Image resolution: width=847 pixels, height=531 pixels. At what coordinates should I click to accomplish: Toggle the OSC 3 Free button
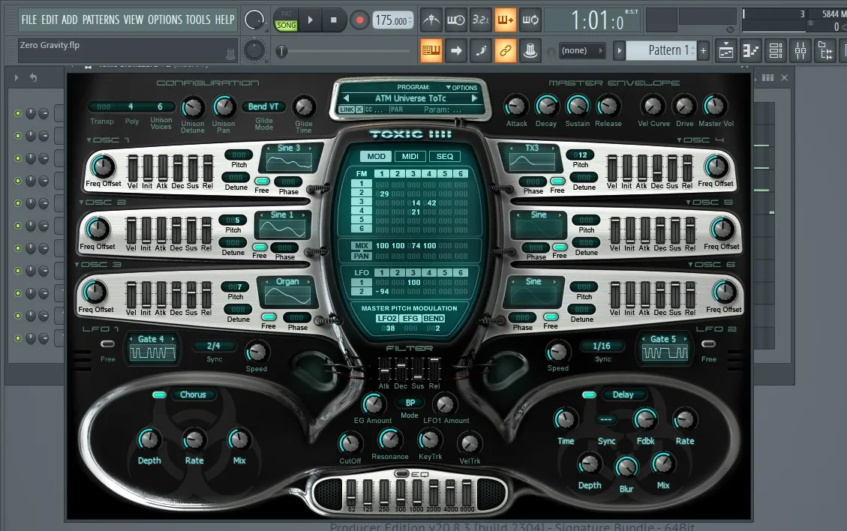pyautogui.click(x=269, y=317)
